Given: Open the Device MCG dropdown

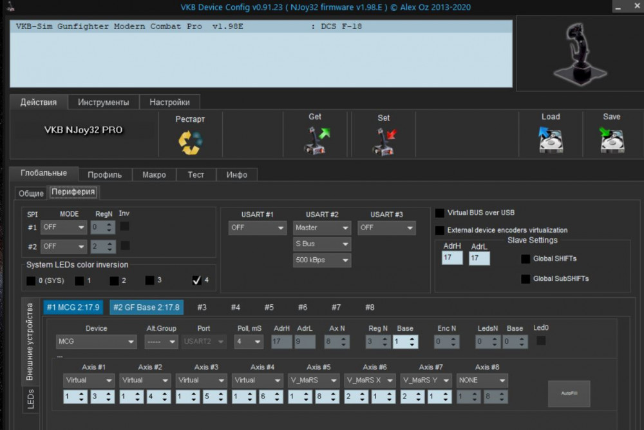Looking at the screenshot, I should [x=97, y=342].
